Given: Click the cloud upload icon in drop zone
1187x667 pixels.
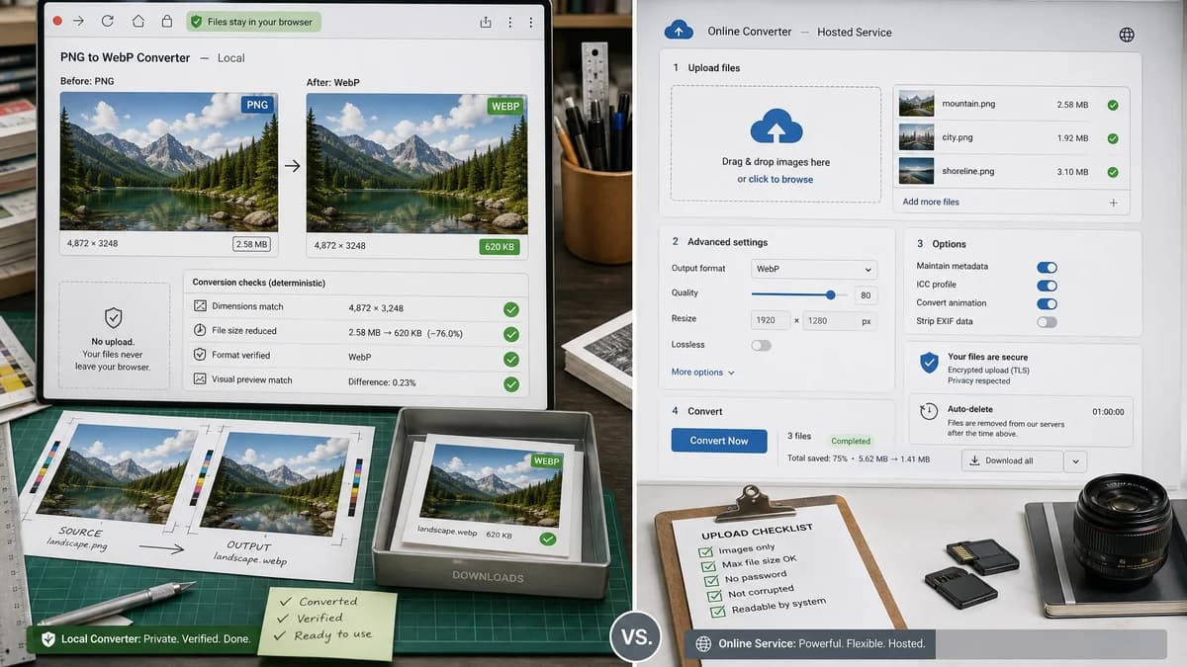Looking at the screenshot, I should (x=776, y=125).
